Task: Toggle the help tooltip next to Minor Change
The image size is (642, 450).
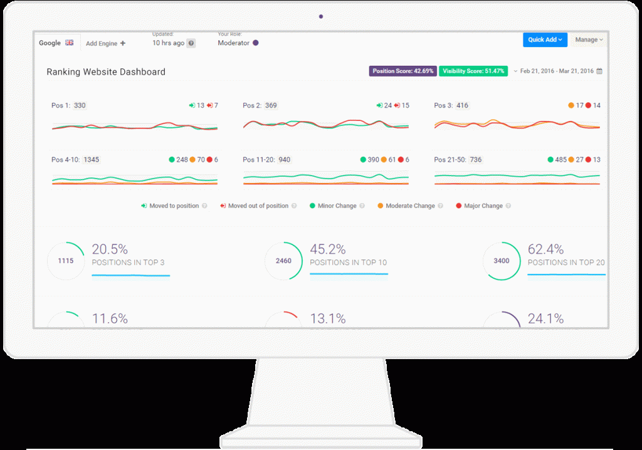Action: point(361,206)
